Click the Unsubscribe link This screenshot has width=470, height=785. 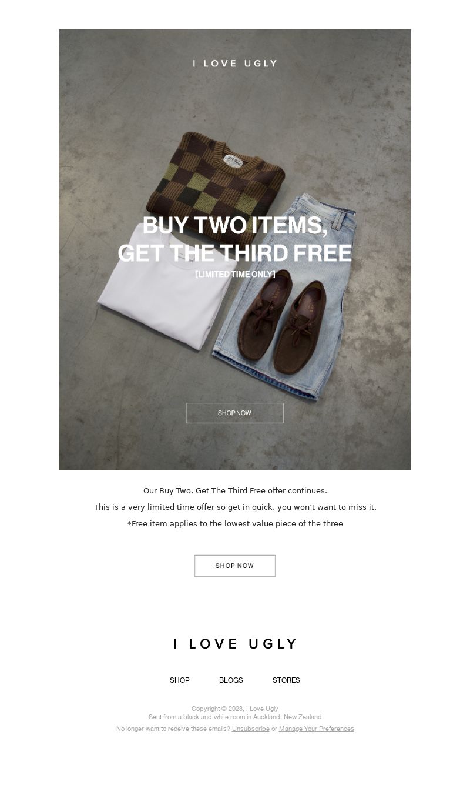point(251,729)
